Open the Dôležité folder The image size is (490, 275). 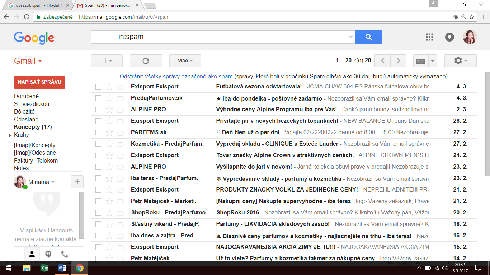click(x=24, y=111)
